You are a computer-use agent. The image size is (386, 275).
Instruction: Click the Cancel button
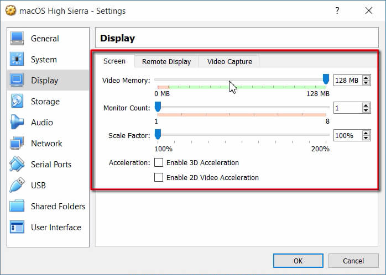click(x=353, y=261)
